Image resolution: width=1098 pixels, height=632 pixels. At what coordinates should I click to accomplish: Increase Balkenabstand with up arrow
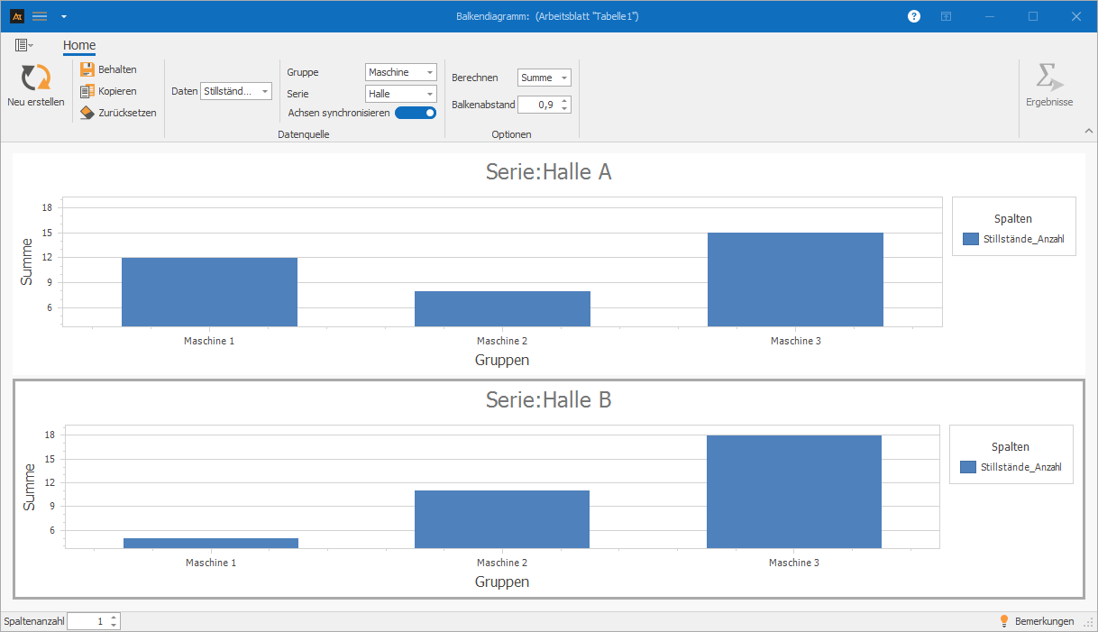coord(564,100)
